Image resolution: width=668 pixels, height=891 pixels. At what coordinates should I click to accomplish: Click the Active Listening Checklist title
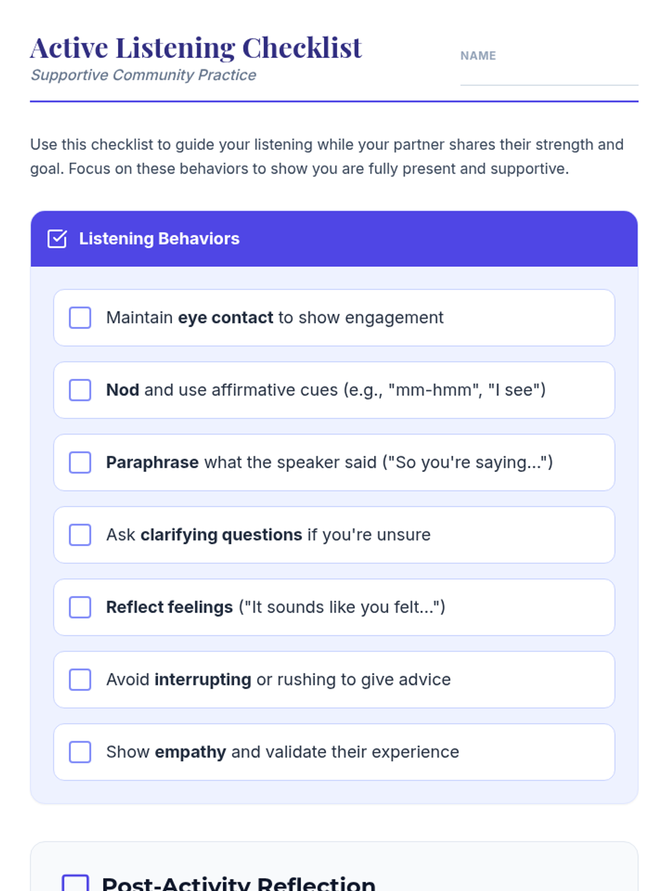(x=196, y=48)
